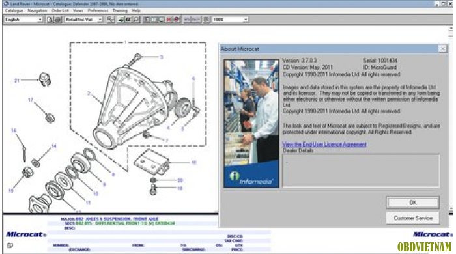The width and height of the screenshot is (456, 254).
Task: Click the red round icon beside the red X
Action: (177, 20)
